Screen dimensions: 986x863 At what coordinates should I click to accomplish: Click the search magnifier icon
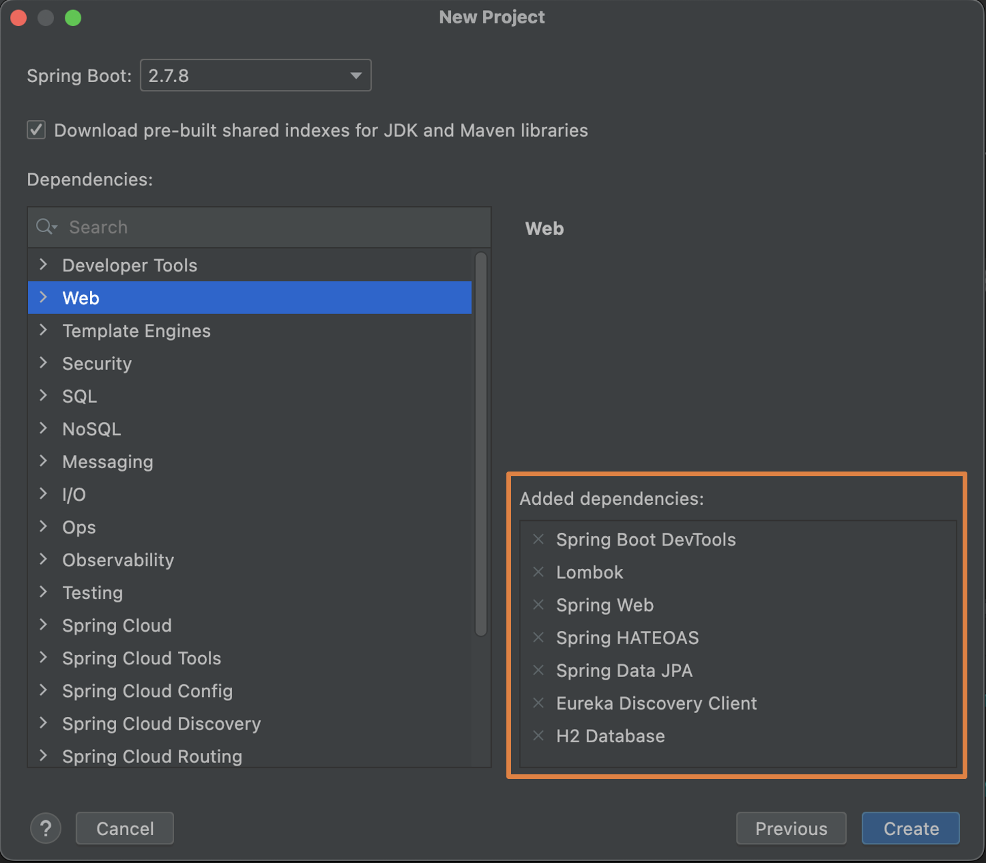pyautogui.click(x=46, y=227)
